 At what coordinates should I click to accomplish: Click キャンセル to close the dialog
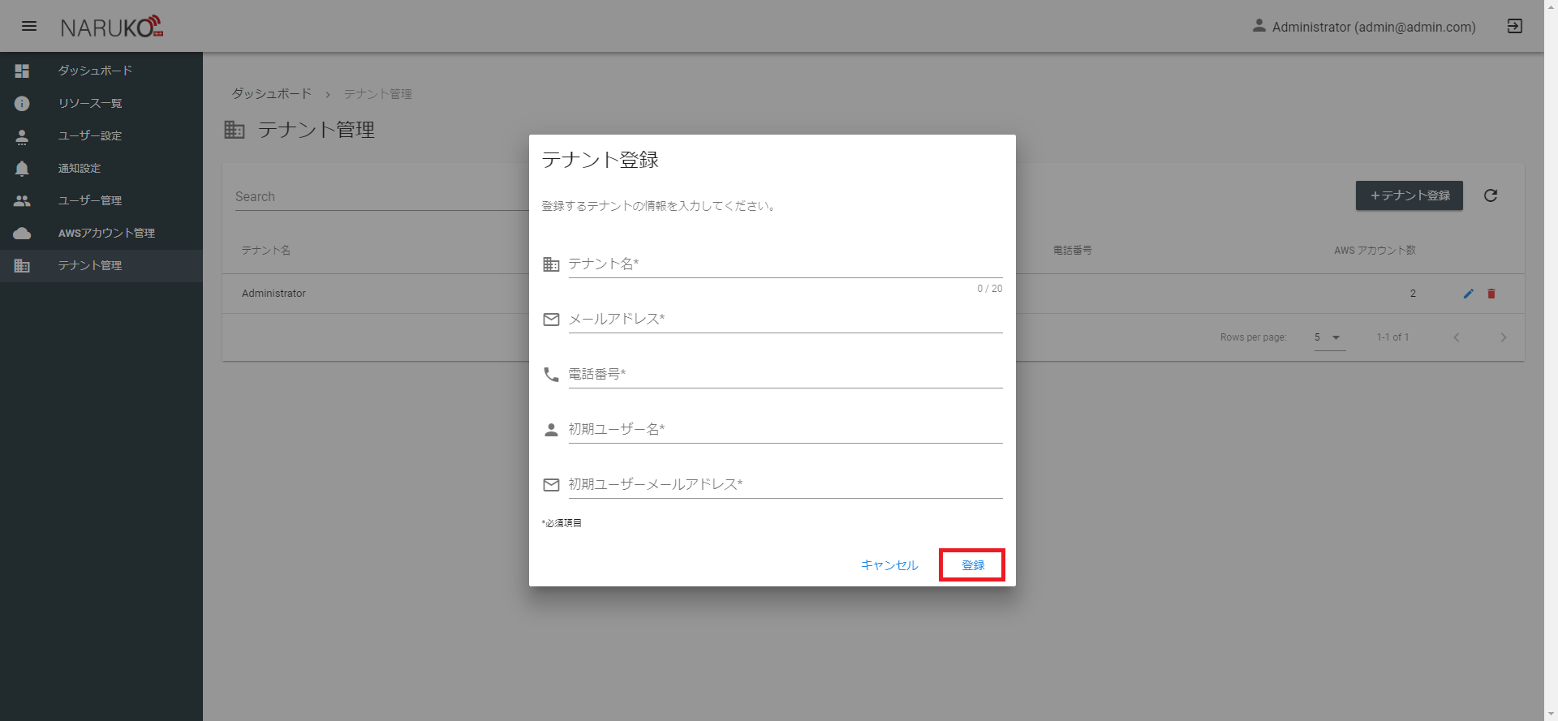[889, 565]
